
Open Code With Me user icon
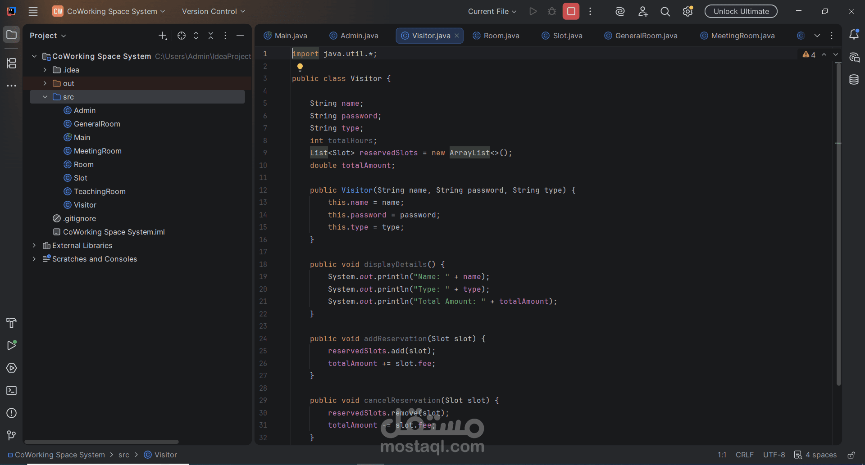(x=643, y=11)
